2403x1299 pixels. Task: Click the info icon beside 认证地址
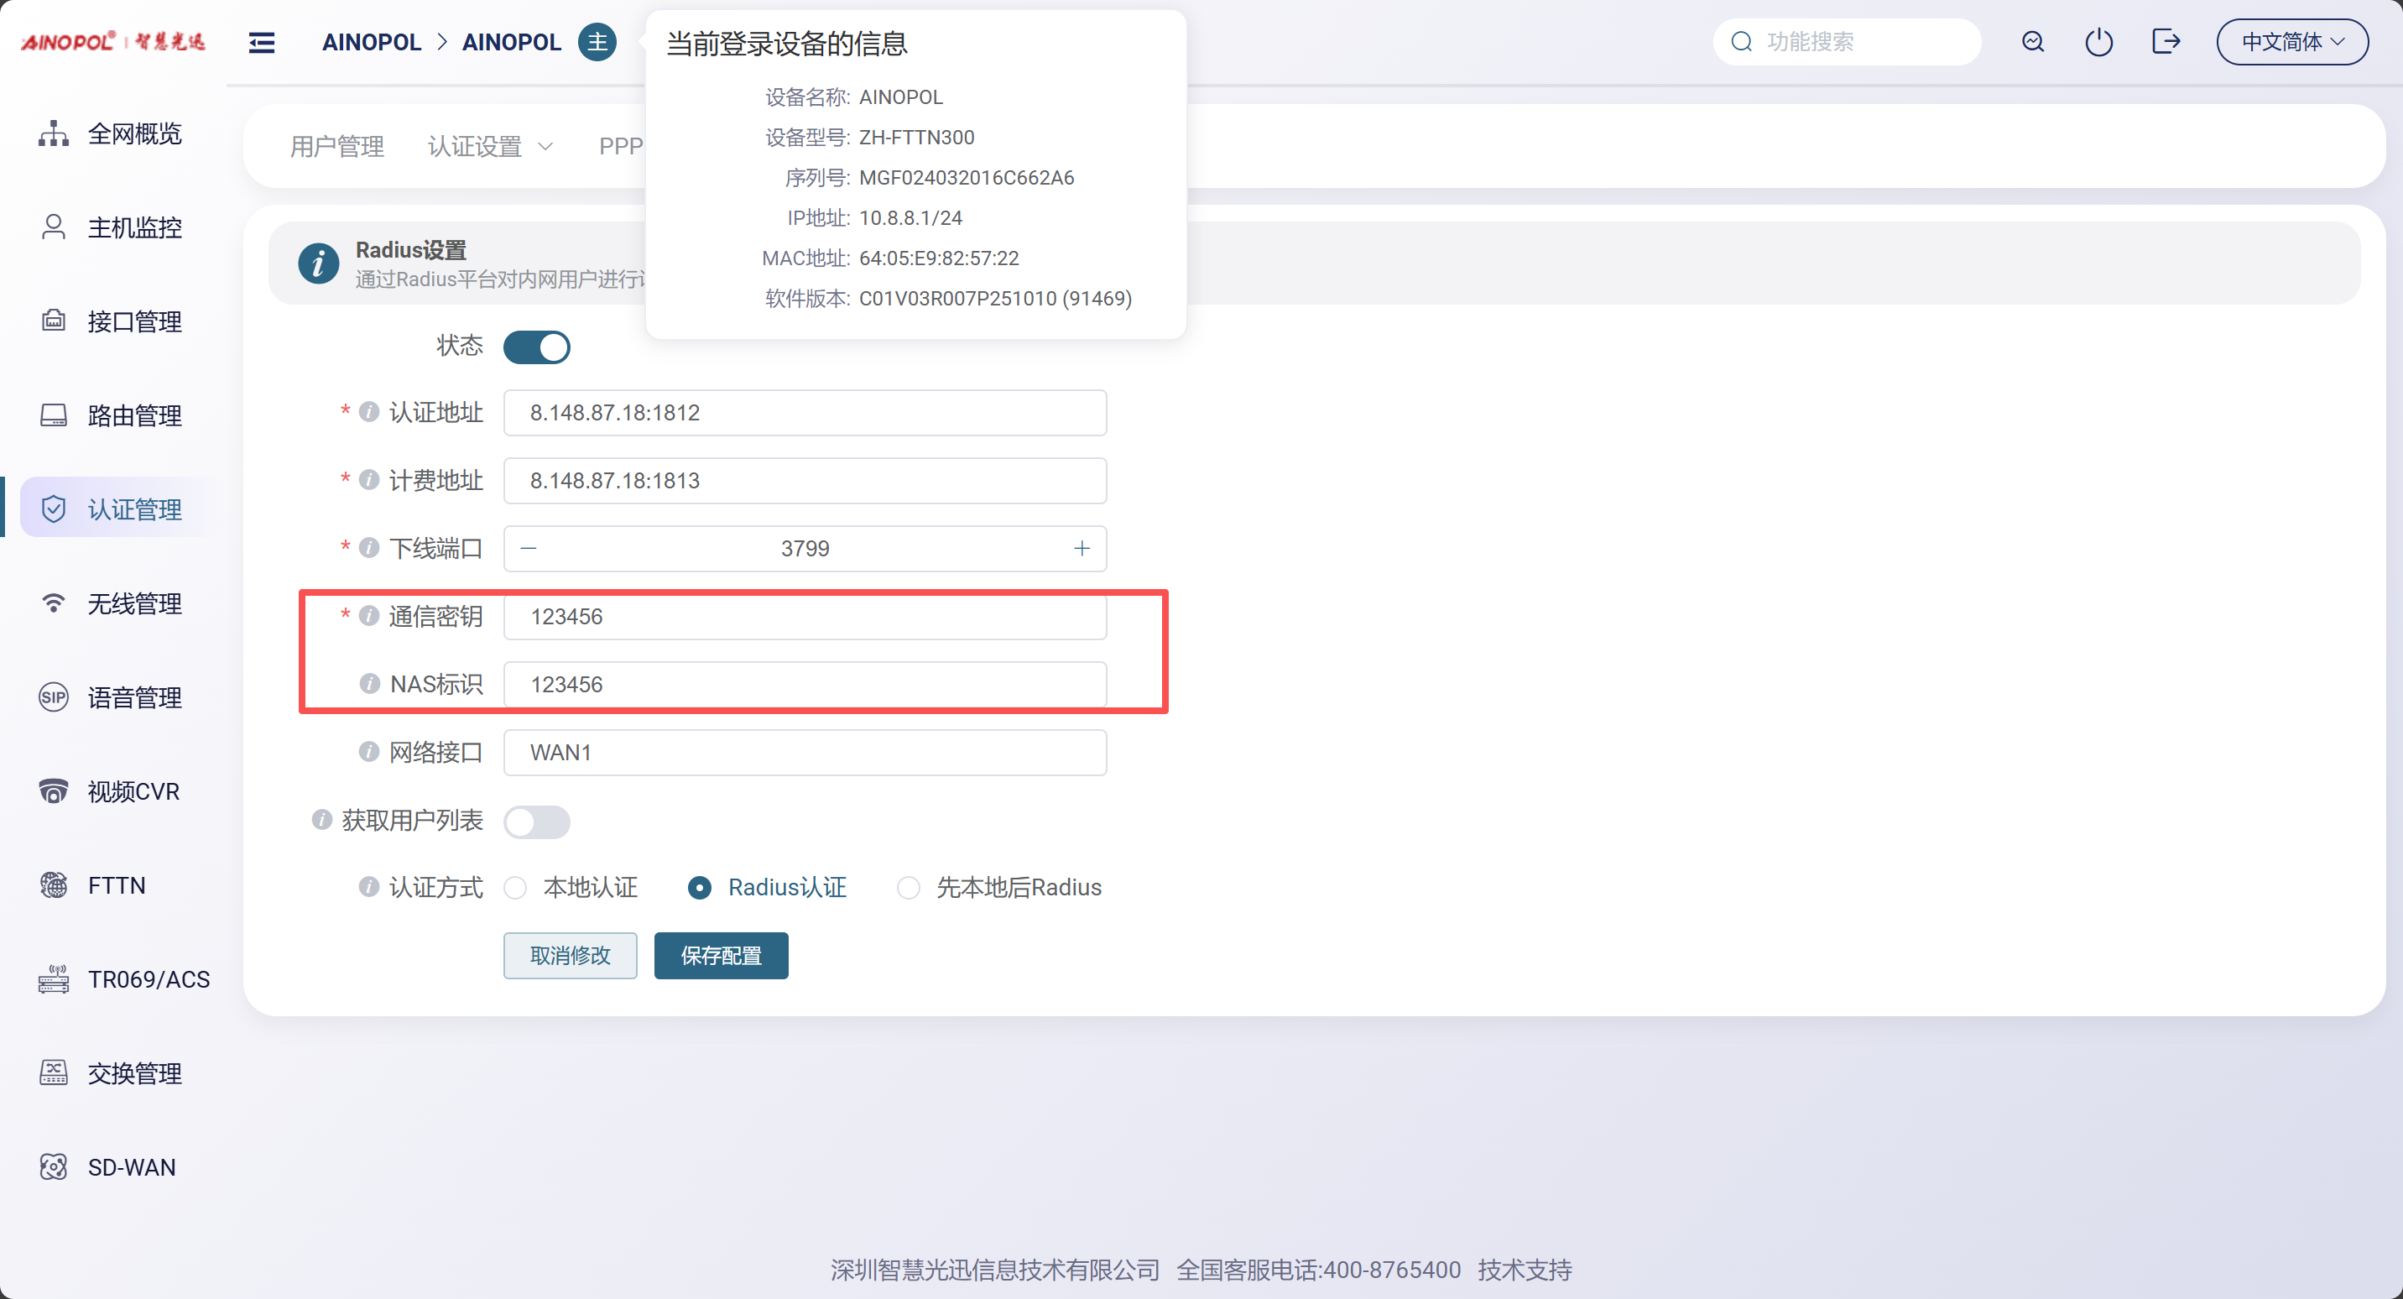point(369,411)
